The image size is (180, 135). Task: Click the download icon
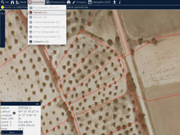(115, 2)
